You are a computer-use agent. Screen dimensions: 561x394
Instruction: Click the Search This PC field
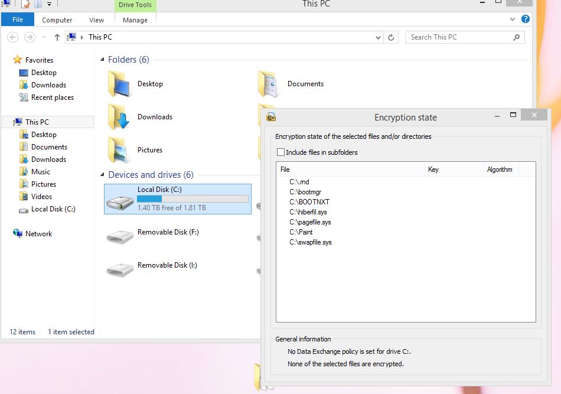pos(458,37)
